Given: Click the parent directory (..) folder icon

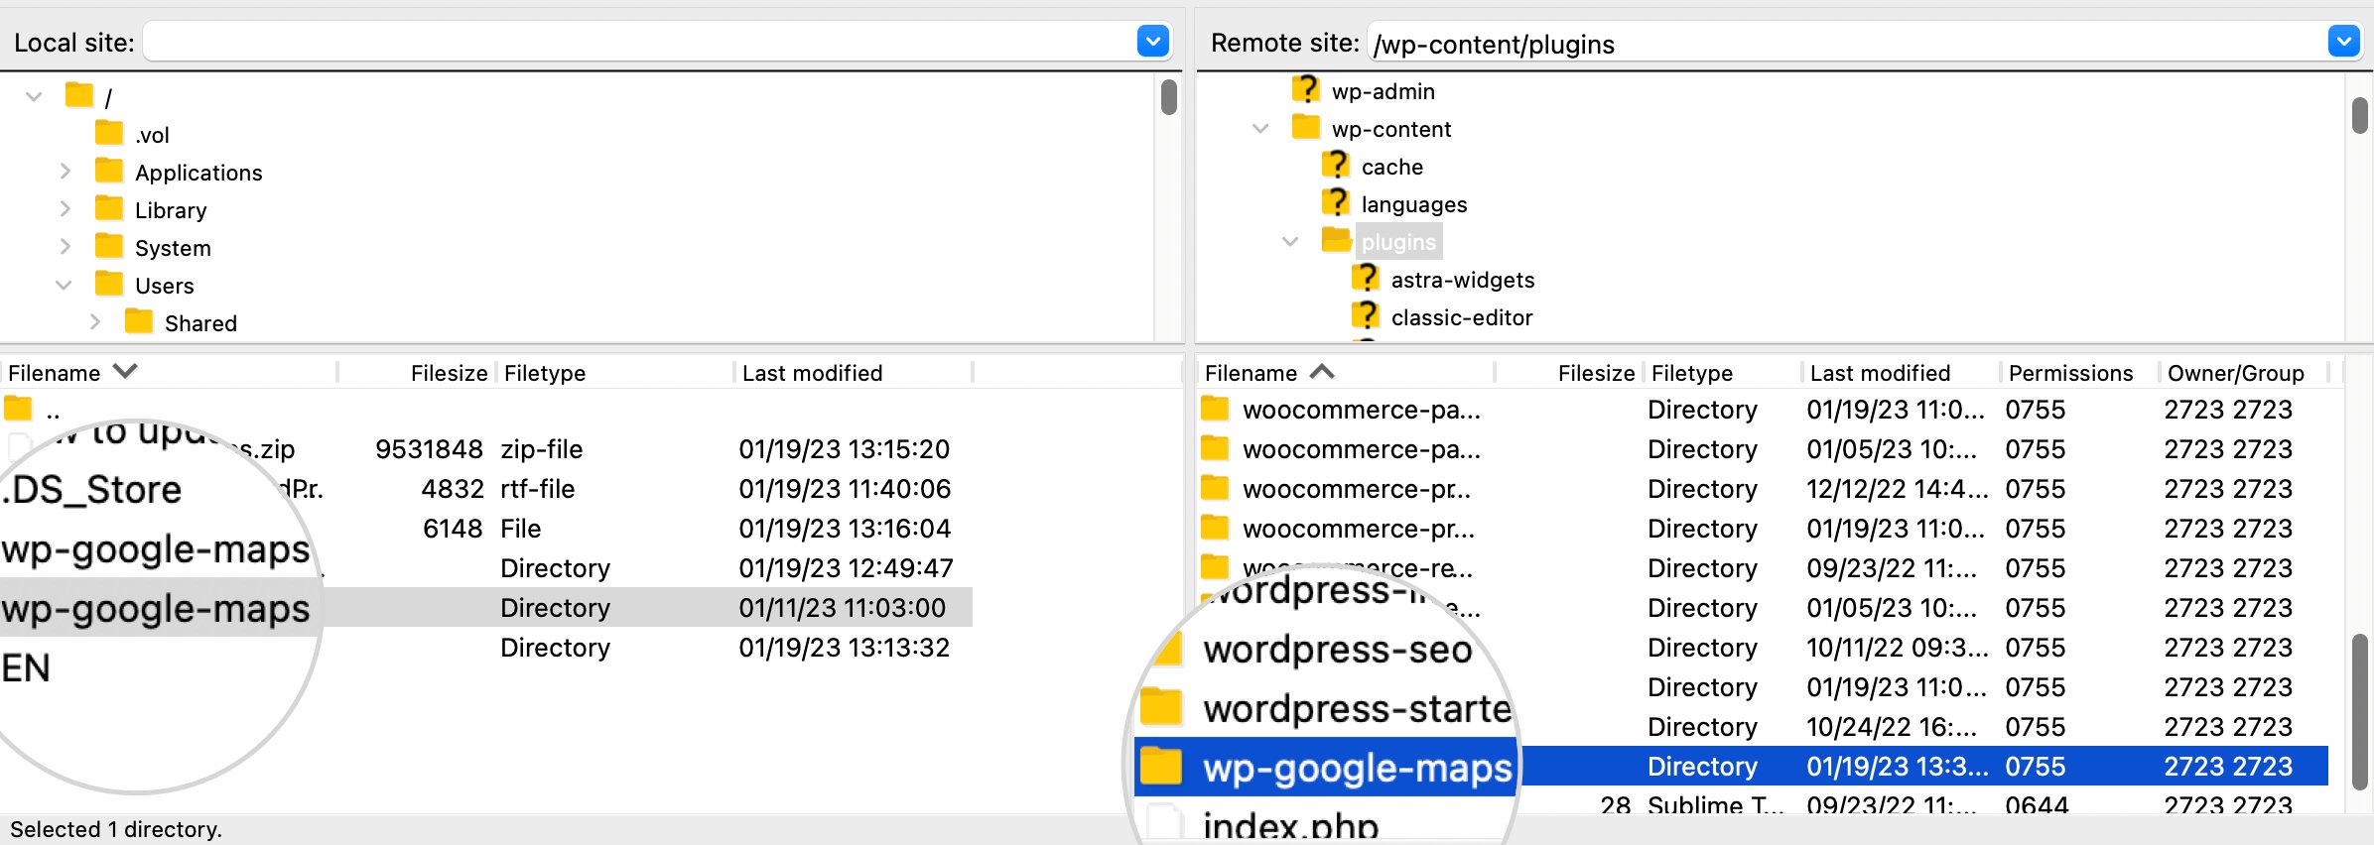Looking at the screenshot, I should pos(18,409).
